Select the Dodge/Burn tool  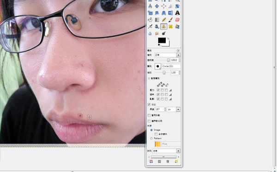pyautogui.click(x=163, y=33)
